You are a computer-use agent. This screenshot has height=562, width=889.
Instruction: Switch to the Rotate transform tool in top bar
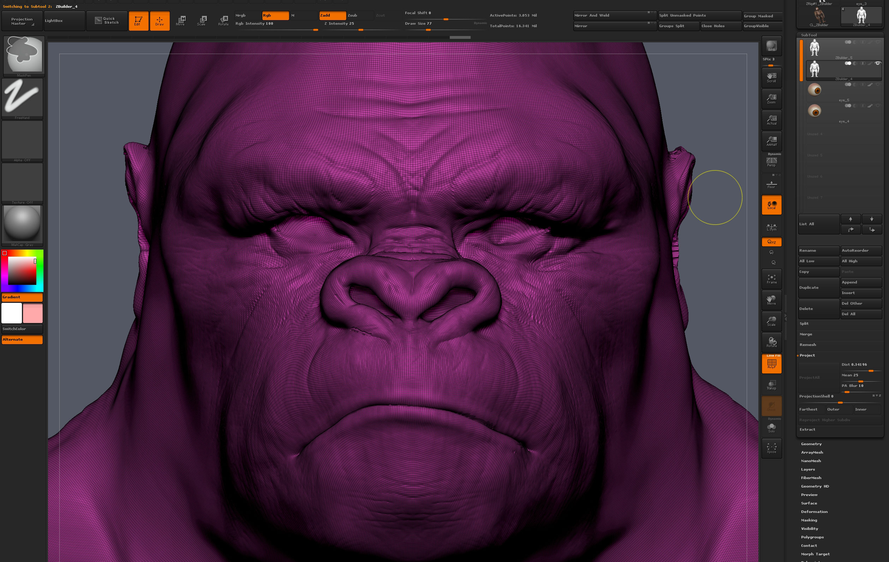223,21
